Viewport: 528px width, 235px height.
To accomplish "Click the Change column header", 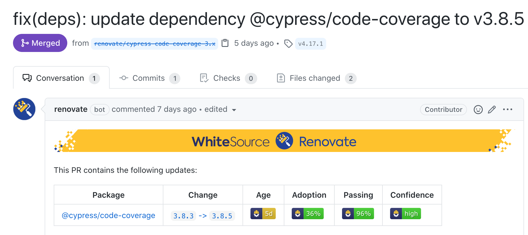I will coord(203,195).
